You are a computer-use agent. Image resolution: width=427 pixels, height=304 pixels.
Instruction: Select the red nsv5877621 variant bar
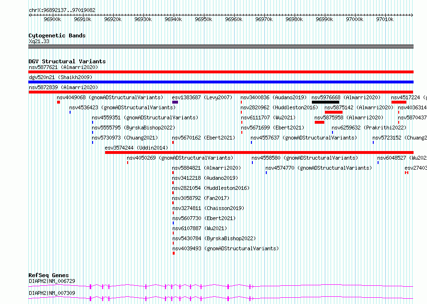click(221, 72)
